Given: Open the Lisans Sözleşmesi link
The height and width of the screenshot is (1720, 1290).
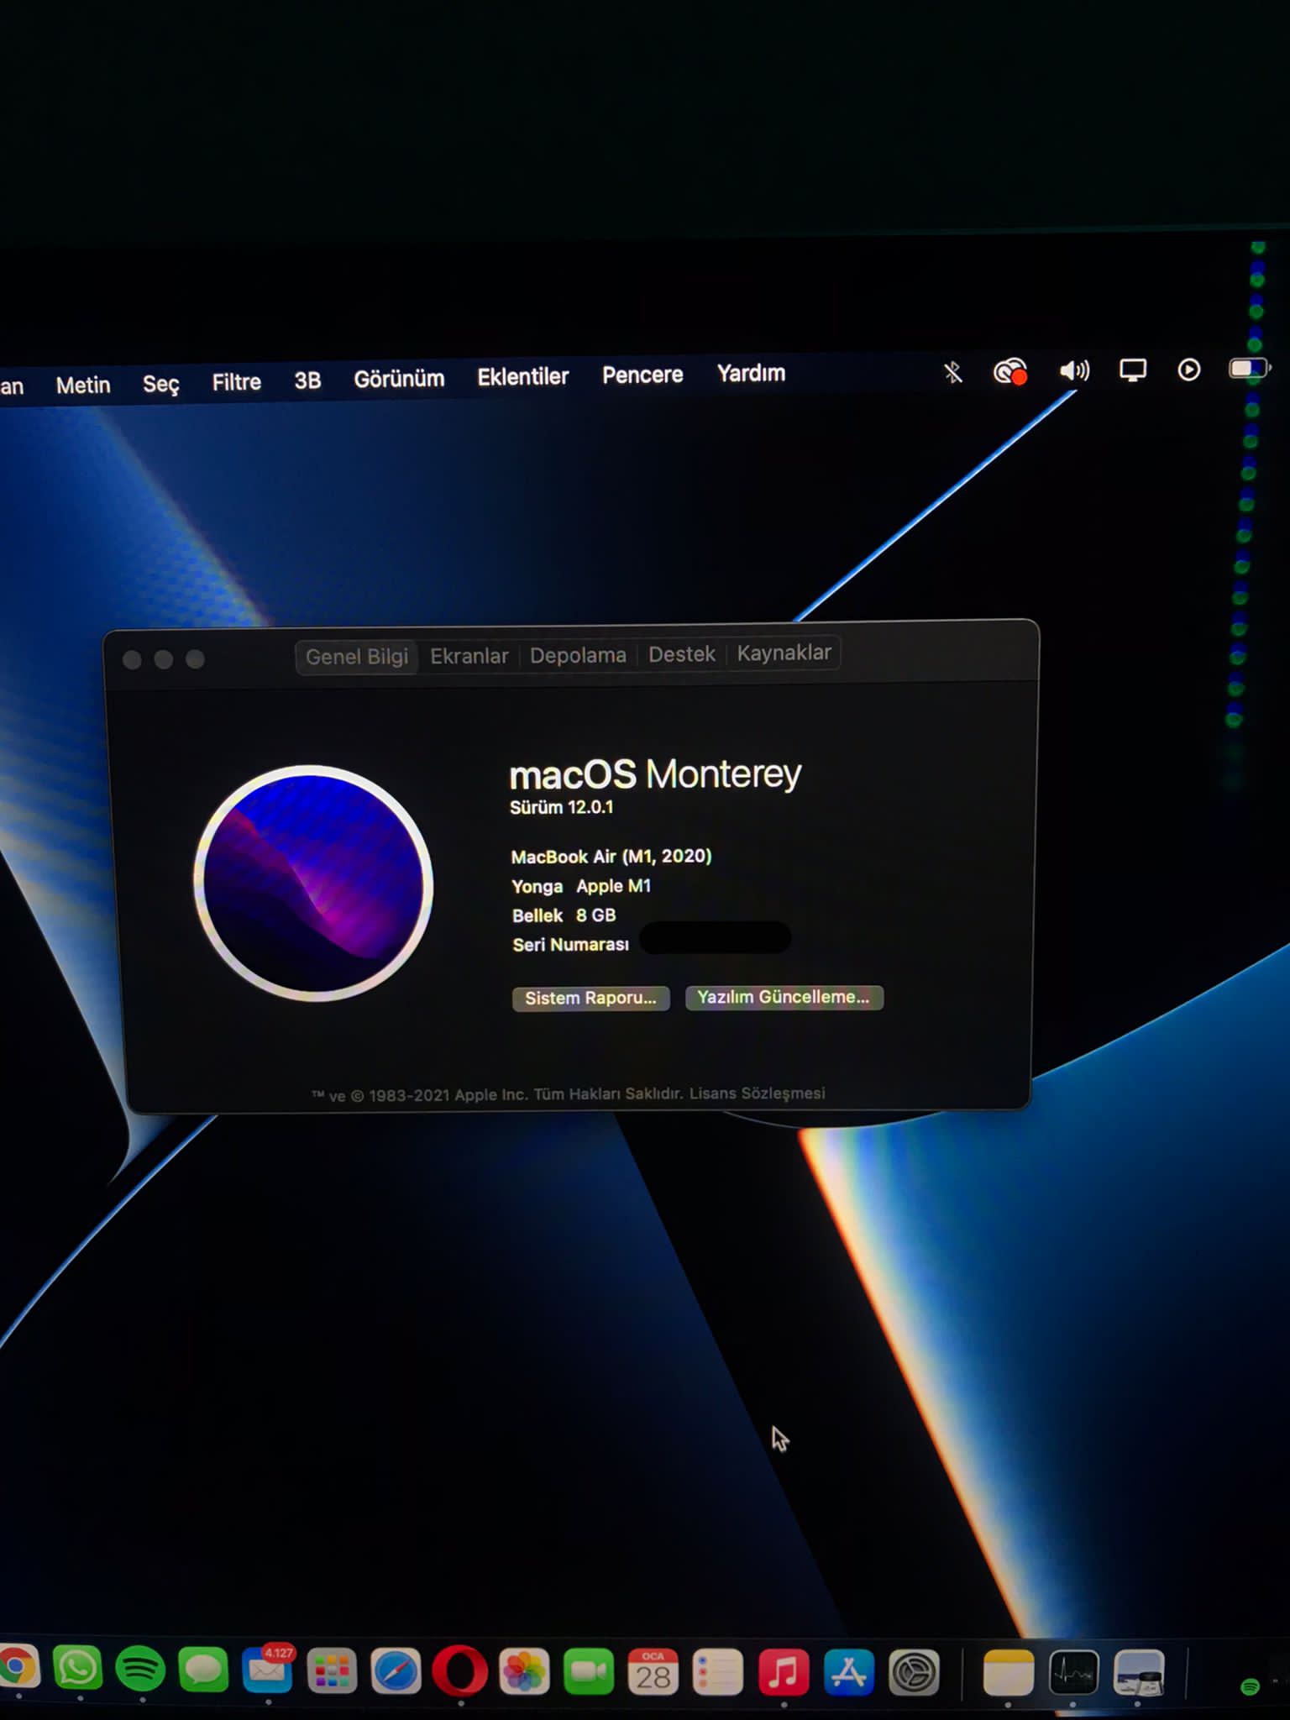Looking at the screenshot, I should (x=757, y=1093).
